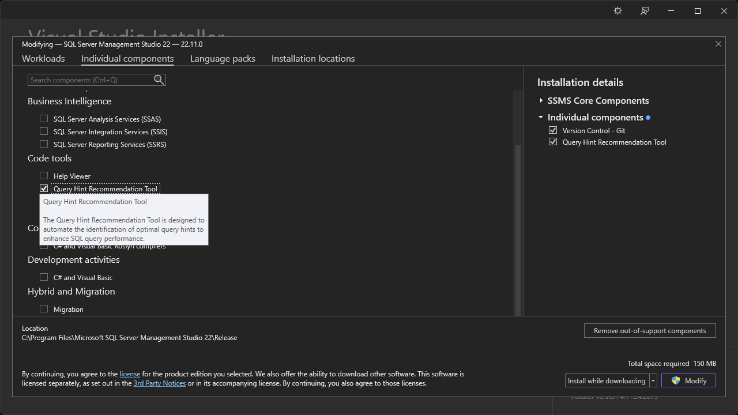738x415 pixels.
Task: Collapse Individual components in Installation details
Action: (x=541, y=117)
